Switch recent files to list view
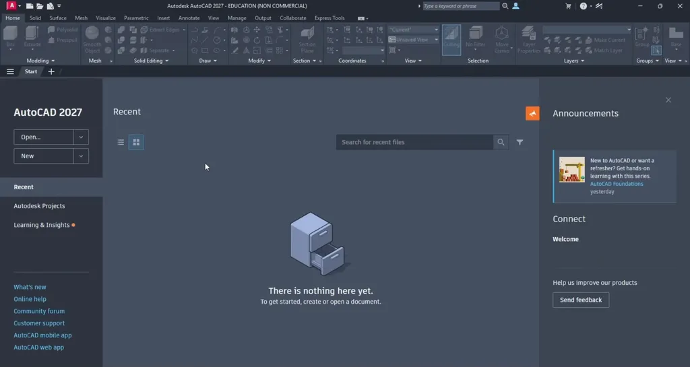The height and width of the screenshot is (367, 690). pyautogui.click(x=121, y=142)
